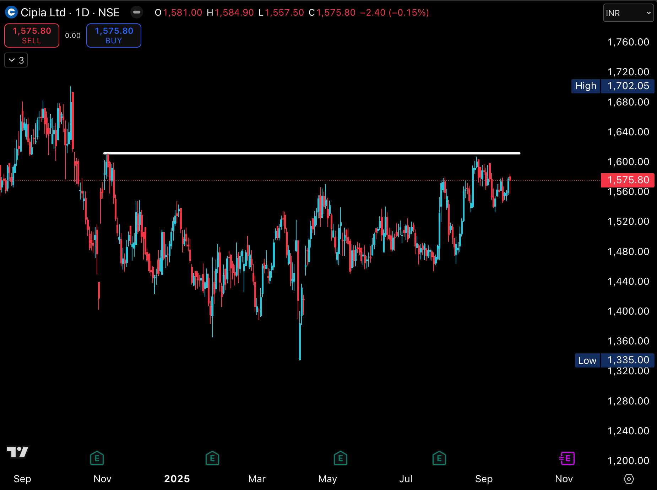This screenshot has width=657, height=490.
Task: Open the earnings marker near Nov 2024
Action: (97, 458)
